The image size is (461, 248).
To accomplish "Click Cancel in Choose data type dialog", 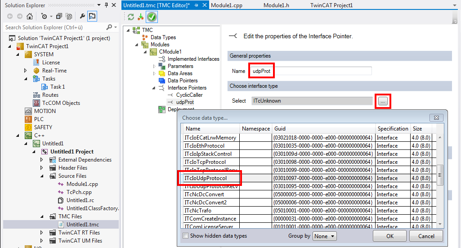I will [x=426, y=236].
